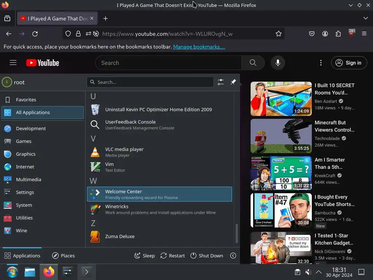This screenshot has height=280, width=373.
Task: Open the Extensions puzzle icon
Action: 338,34
